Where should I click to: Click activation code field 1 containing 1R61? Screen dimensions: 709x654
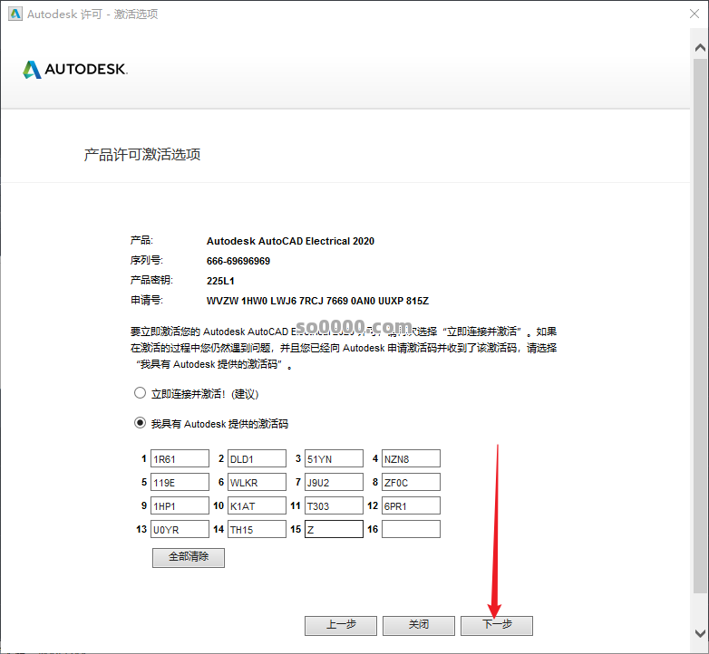tap(180, 458)
